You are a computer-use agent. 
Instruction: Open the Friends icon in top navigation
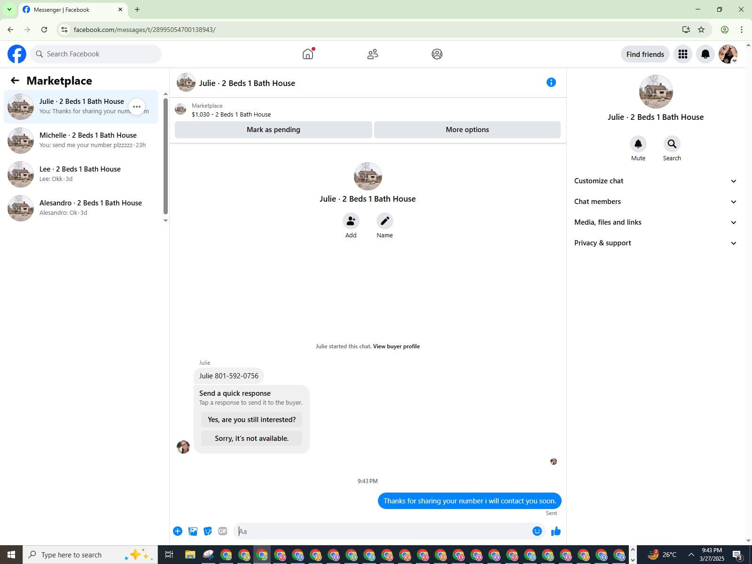[x=373, y=54]
